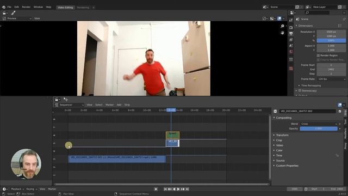Open the Texture properties tab icon
Image resolution: width=348 pixels, height=196 pixels.
click(x=291, y=69)
